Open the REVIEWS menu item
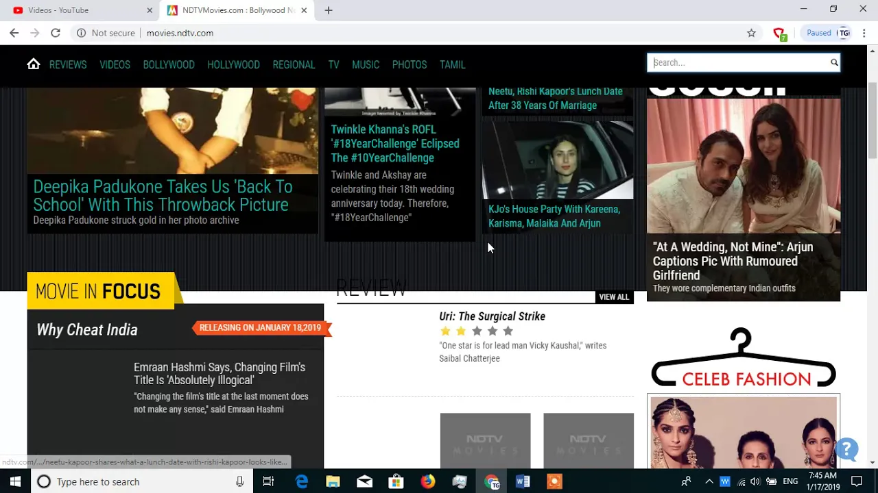The height and width of the screenshot is (493, 878). click(x=68, y=64)
